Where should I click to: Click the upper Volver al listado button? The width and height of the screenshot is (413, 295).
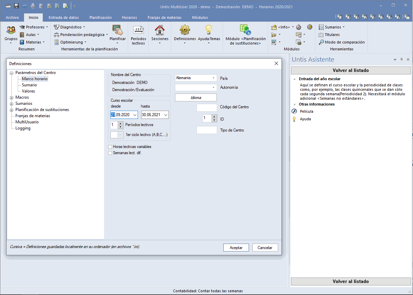point(351,70)
